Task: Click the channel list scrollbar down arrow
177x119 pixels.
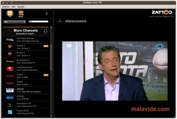Action: 51,116
